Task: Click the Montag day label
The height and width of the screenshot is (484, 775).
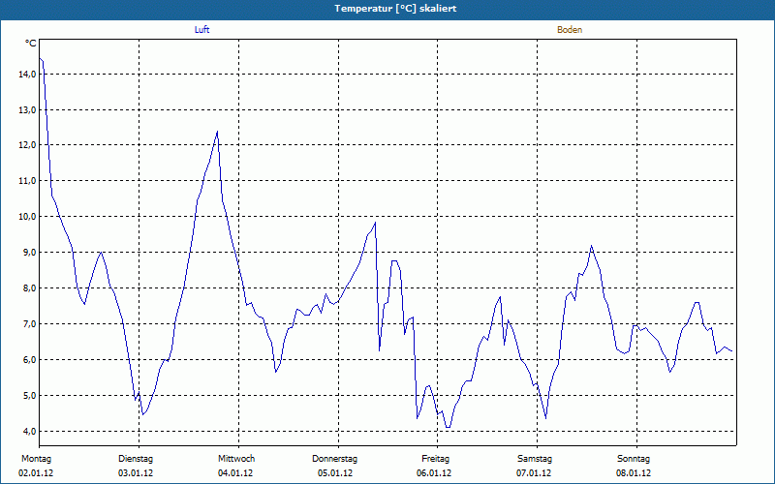Action: 36,459
